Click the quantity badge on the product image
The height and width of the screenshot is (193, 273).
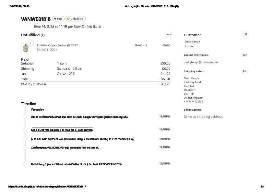30,43
